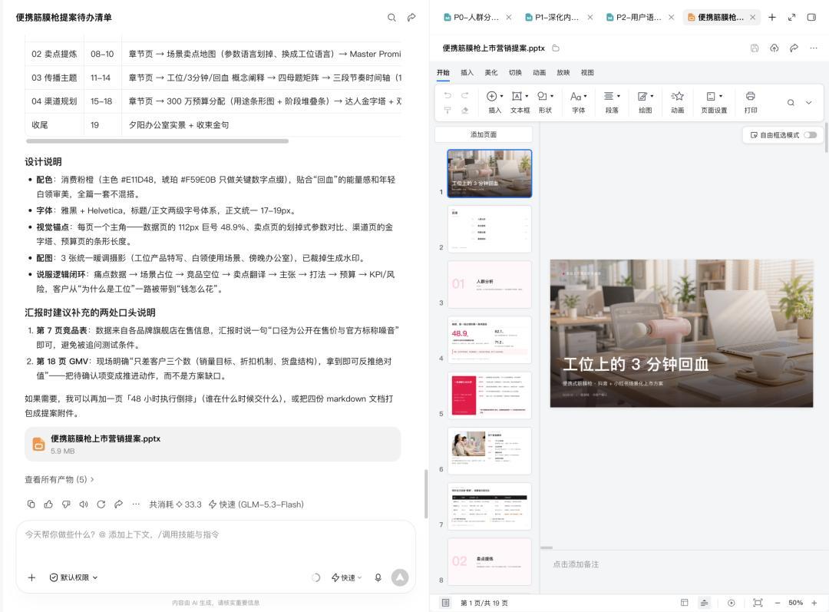The height and width of the screenshot is (612, 829).
Task: Switch to the 插入 ribbon tab
Action: point(467,72)
